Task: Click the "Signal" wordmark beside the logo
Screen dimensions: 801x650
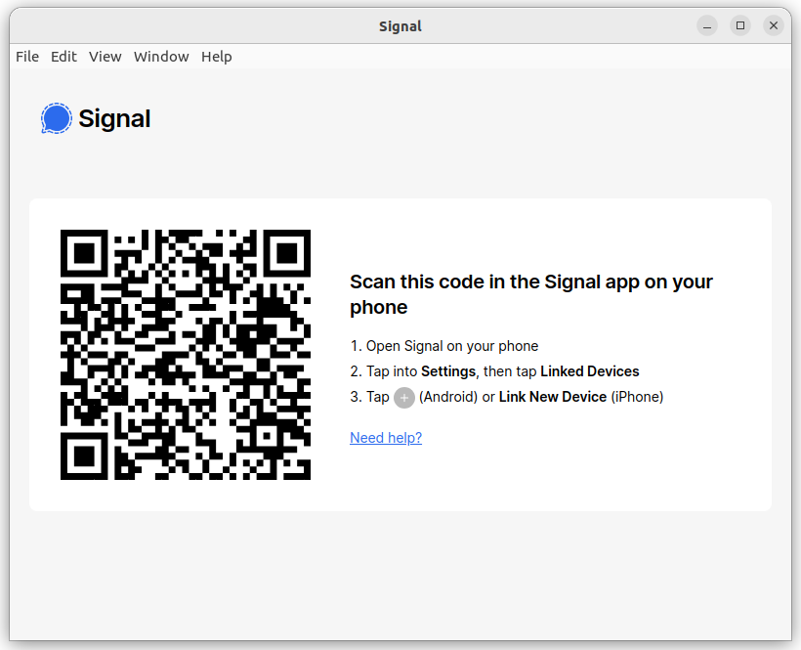Action: pyautogui.click(x=114, y=118)
